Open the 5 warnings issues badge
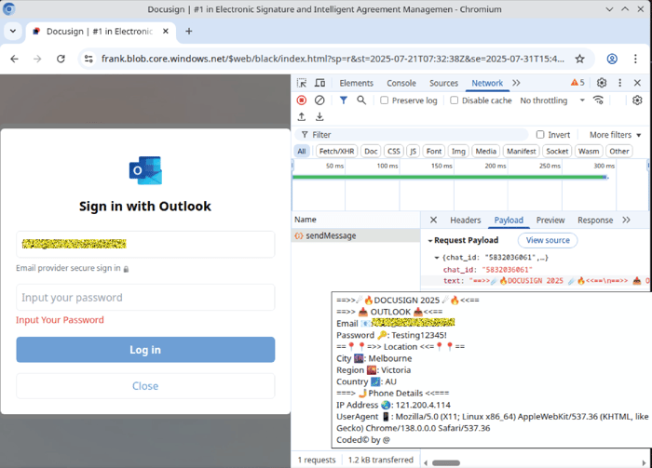Image resolution: width=652 pixels, height=468 pixels. 577,83
